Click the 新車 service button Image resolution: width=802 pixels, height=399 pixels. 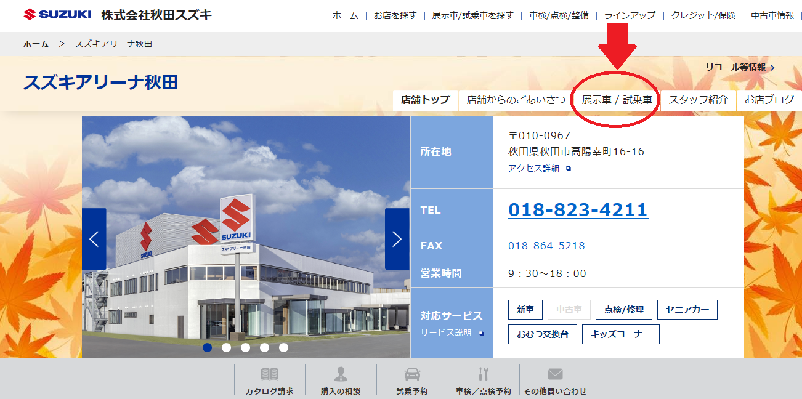click(525, 310)
